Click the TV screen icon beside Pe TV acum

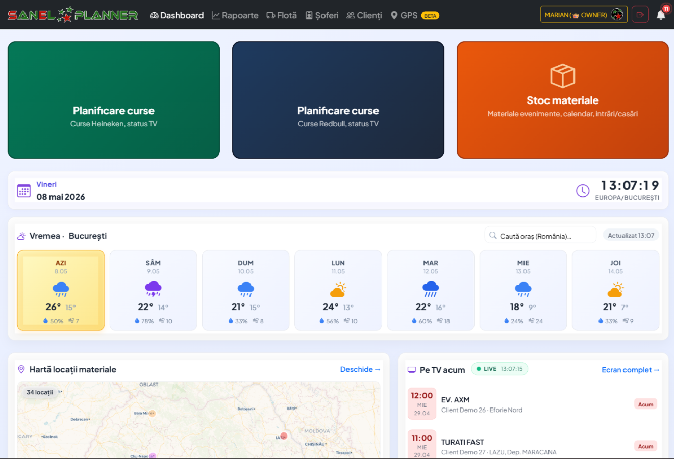(x=412, y=370)
